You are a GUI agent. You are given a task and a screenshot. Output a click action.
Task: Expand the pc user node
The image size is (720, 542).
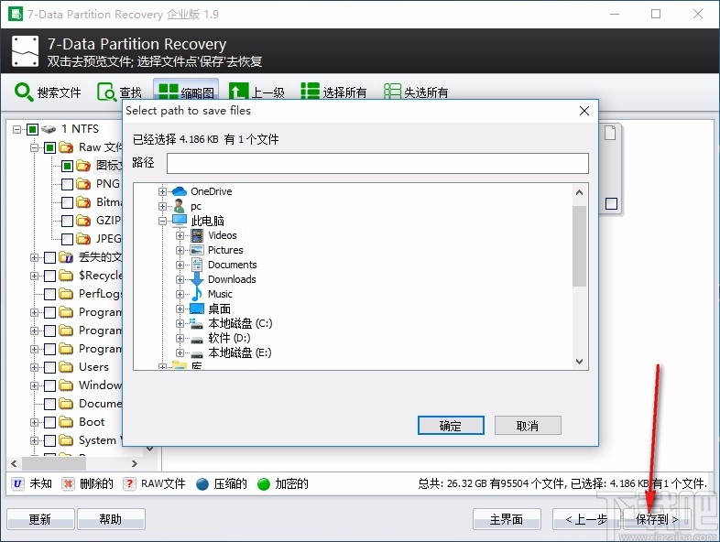tap(162, 206)
